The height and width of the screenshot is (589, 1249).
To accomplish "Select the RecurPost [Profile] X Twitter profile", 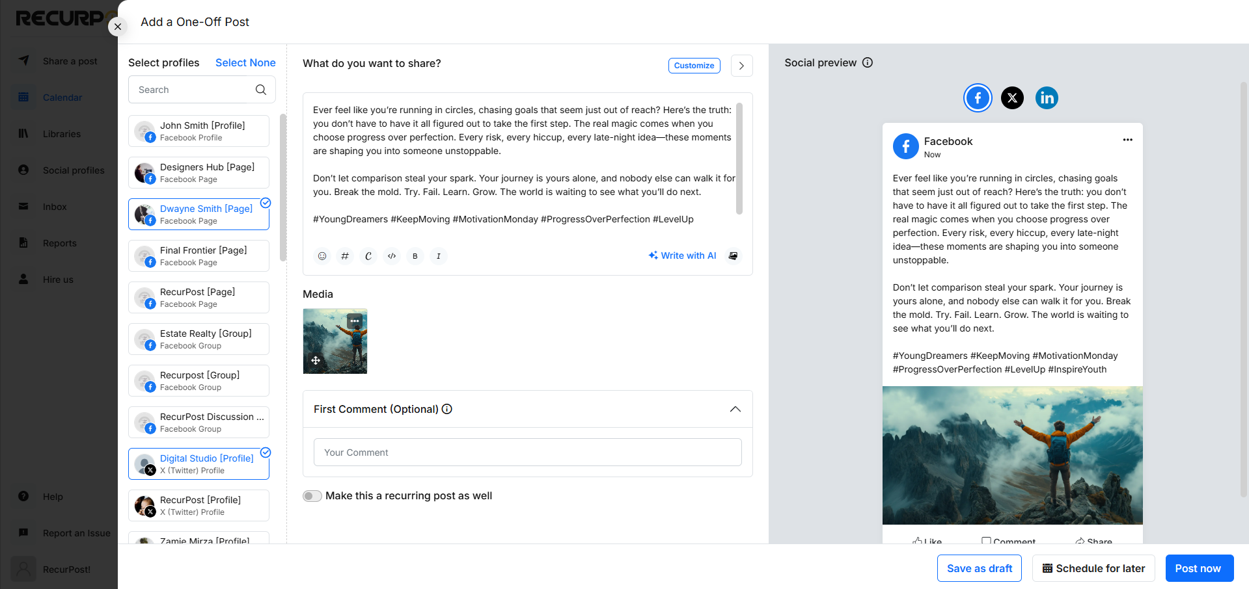I will click(199, 506).
